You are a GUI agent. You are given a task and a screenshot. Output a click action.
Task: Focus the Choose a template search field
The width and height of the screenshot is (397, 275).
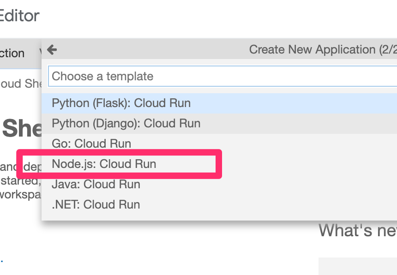223,76
